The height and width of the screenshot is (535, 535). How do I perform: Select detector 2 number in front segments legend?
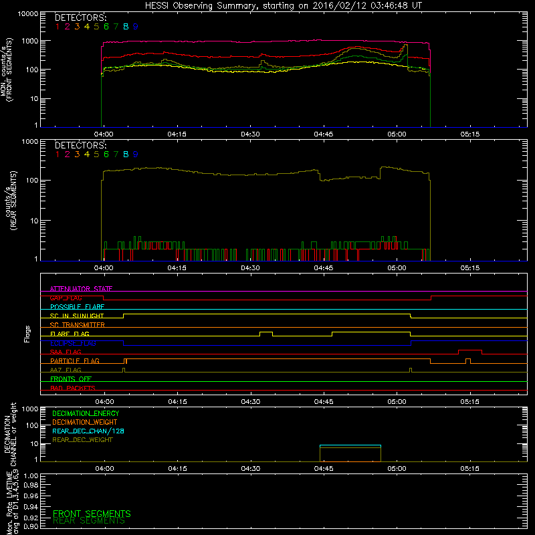[x=68, y=27]
